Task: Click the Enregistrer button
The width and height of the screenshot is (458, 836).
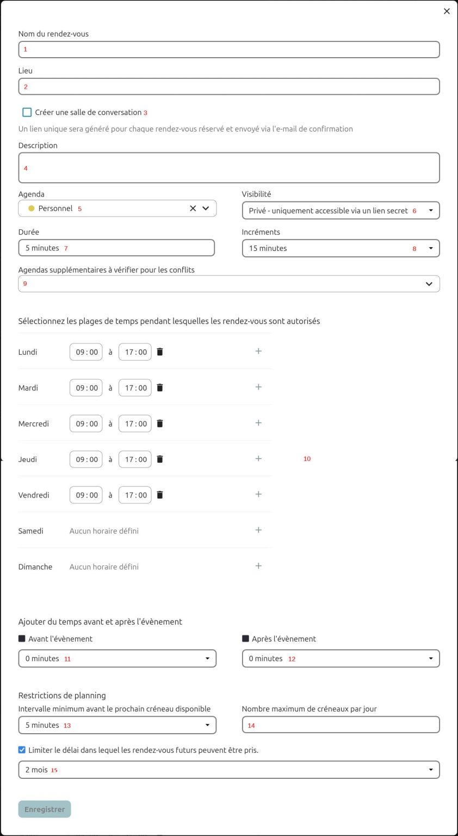Action: point(45,809)
